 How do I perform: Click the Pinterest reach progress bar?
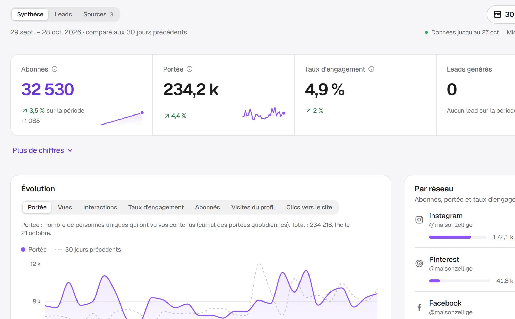tap(460, 281)
